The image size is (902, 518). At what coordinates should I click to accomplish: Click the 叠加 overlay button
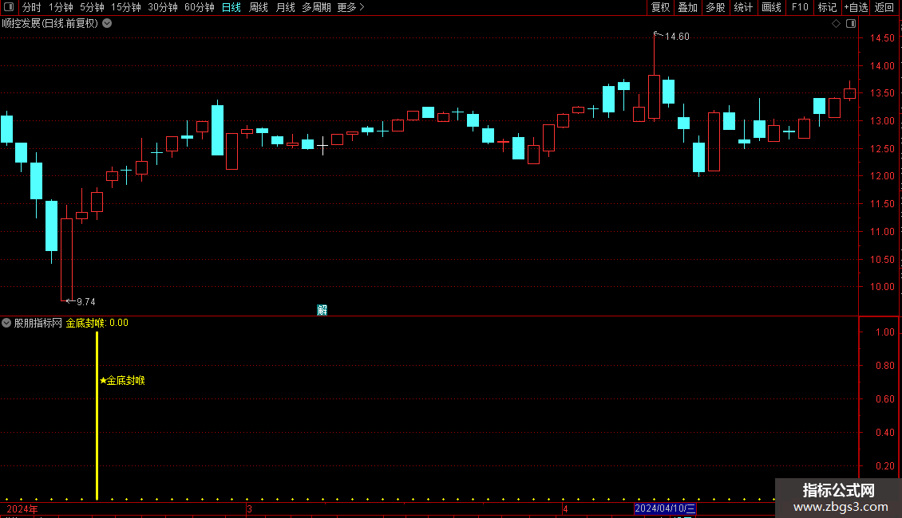[x=687, y=7]
